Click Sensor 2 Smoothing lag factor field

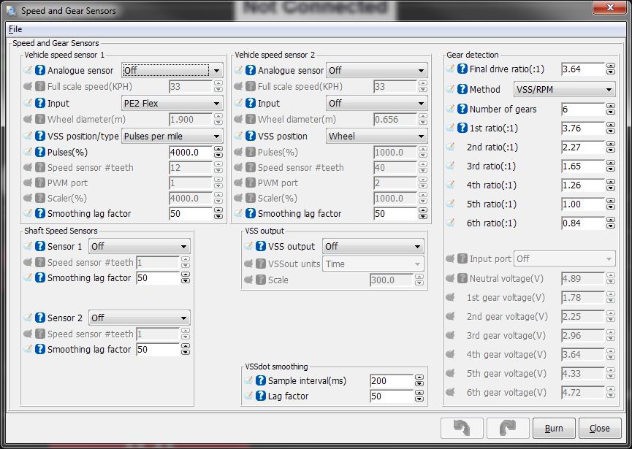[158, 349]
